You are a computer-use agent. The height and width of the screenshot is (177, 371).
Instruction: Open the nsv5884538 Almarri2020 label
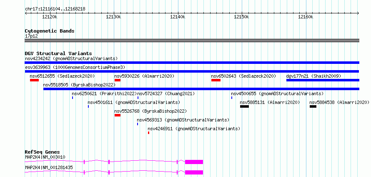(339, 102)
